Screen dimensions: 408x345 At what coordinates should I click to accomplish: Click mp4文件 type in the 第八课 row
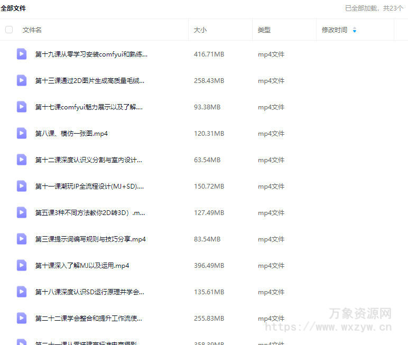[271, 134]
